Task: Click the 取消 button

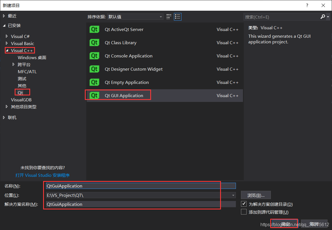Action: click(x=314, y=224)
